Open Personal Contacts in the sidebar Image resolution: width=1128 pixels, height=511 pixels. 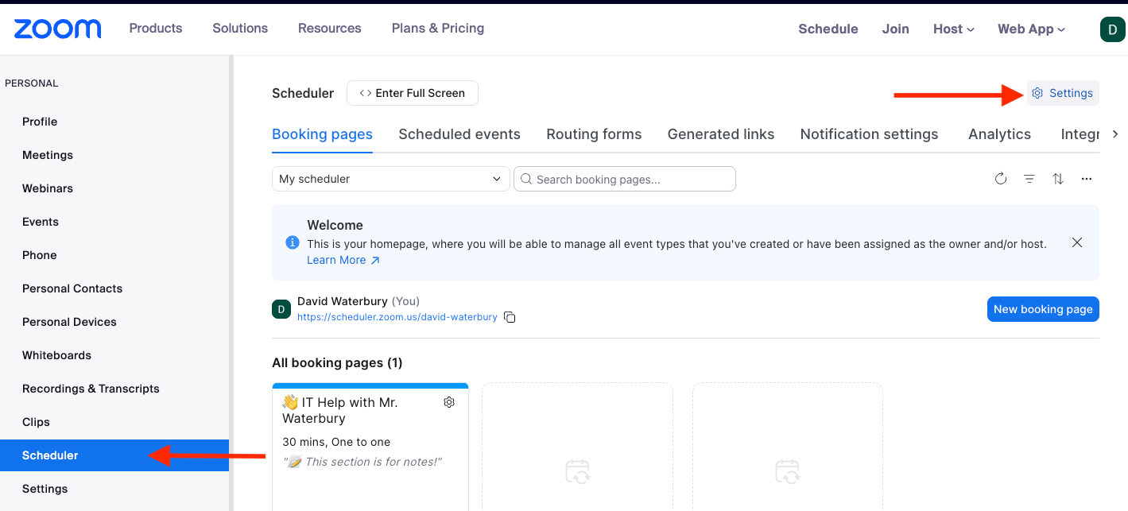pos(72,288)
